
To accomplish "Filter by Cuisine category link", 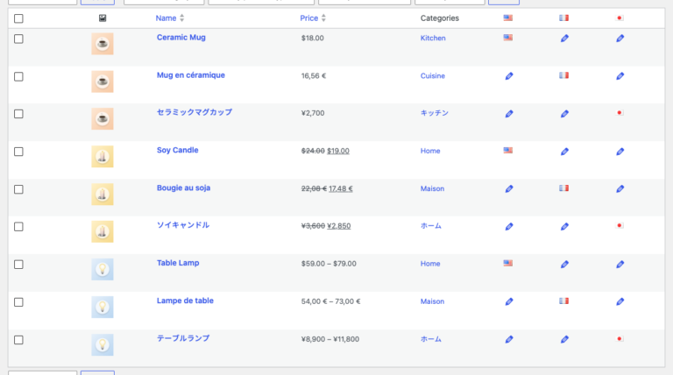I will click(x=432, y=76).
